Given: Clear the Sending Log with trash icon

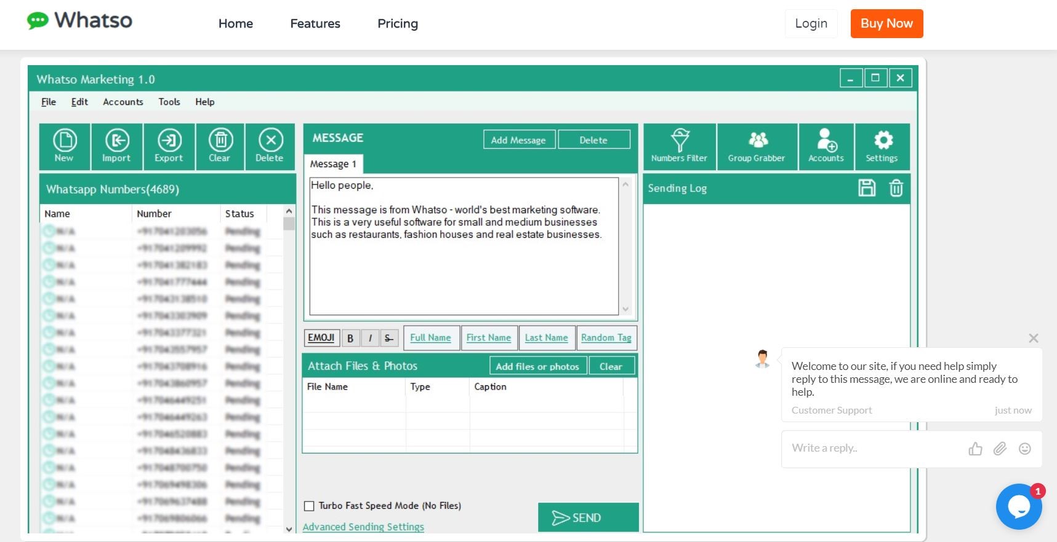Looking at the screenshot, I should tap(896, 188).
